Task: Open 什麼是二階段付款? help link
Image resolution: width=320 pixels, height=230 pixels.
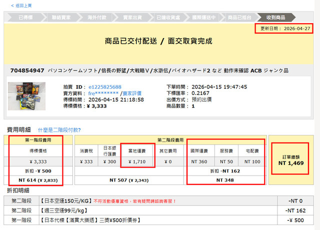Action: [x=59, y=130]
